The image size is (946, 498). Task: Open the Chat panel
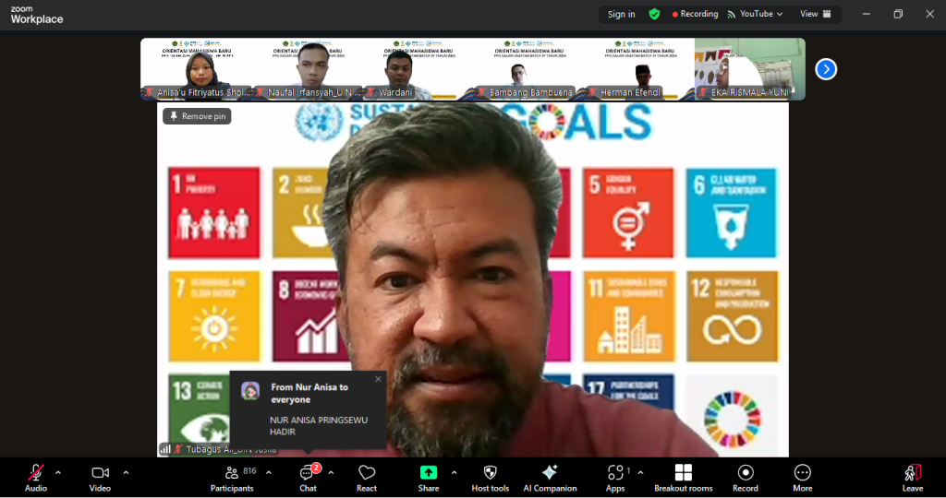click(308, 477)
